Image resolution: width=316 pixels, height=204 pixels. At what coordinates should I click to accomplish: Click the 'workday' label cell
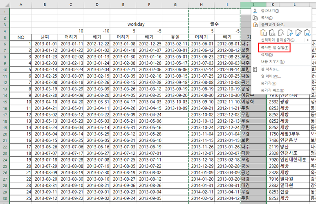[136, 25]
